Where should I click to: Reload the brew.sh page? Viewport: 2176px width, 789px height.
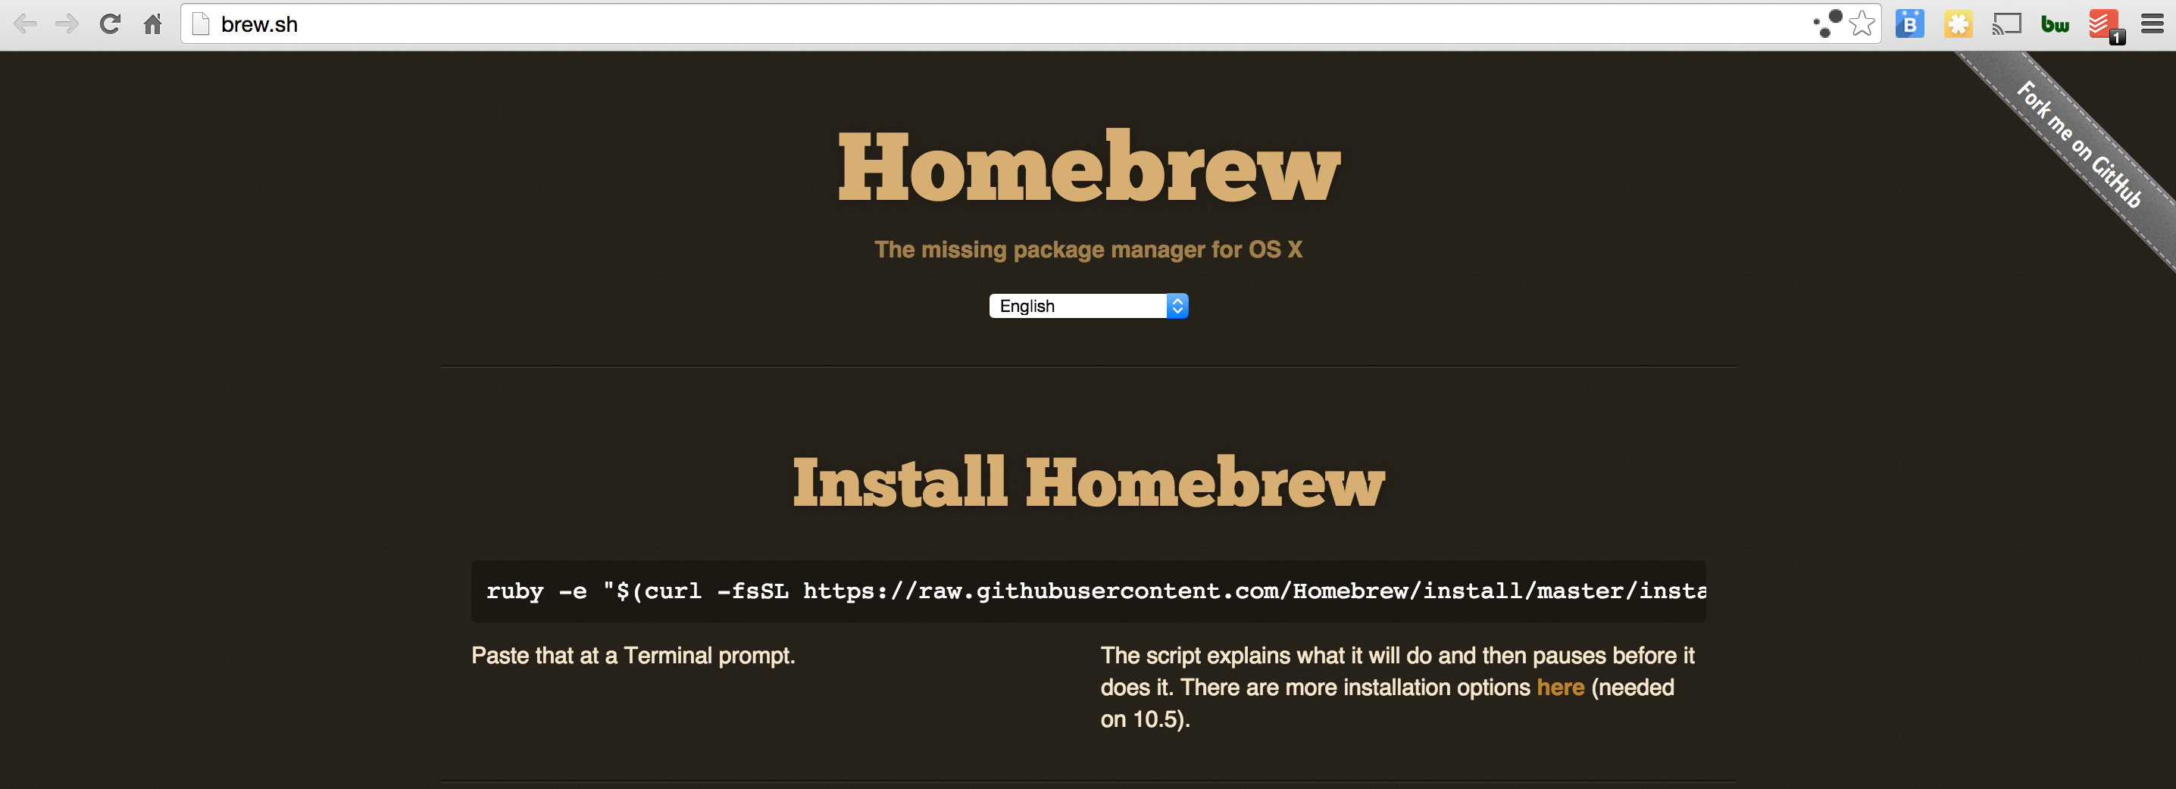coord(110,23)
